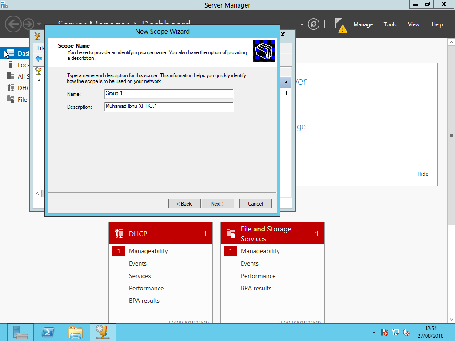This screenshot has height=341, width=455.
Task: Open File and Storage Events row
Action: pyautogui.click(x=250, y=263)
